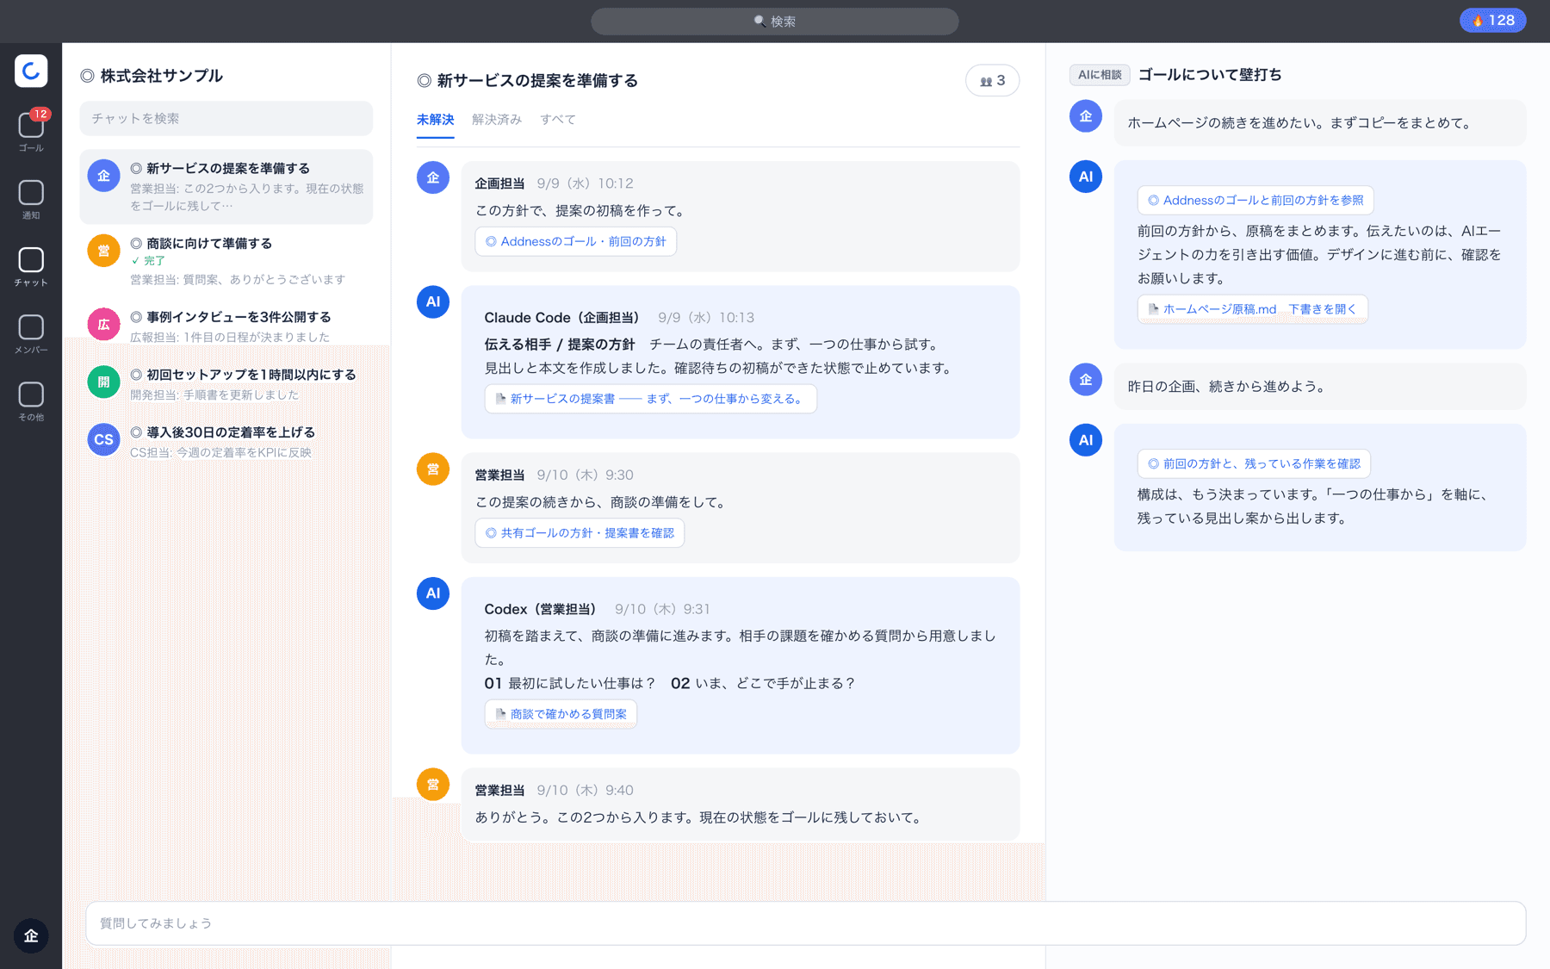Switch to the 解決済み tab
This screenshot has height=969, width=1550.
(x=497, y=120)
